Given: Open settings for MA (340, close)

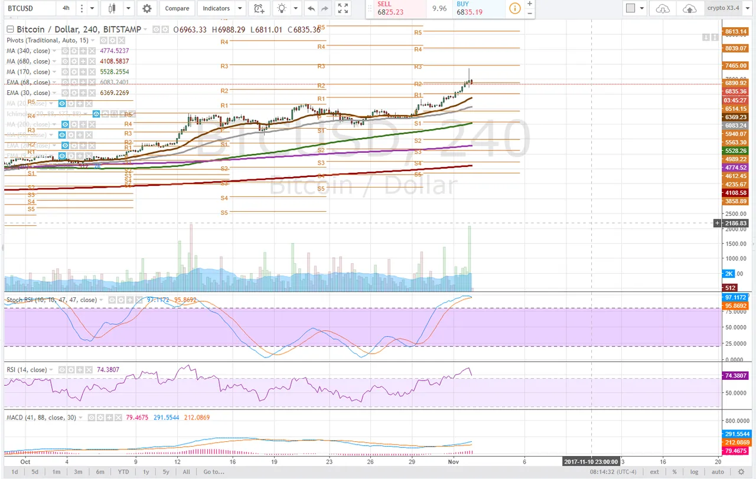Looking at the screenshot, I should [74, 51].
